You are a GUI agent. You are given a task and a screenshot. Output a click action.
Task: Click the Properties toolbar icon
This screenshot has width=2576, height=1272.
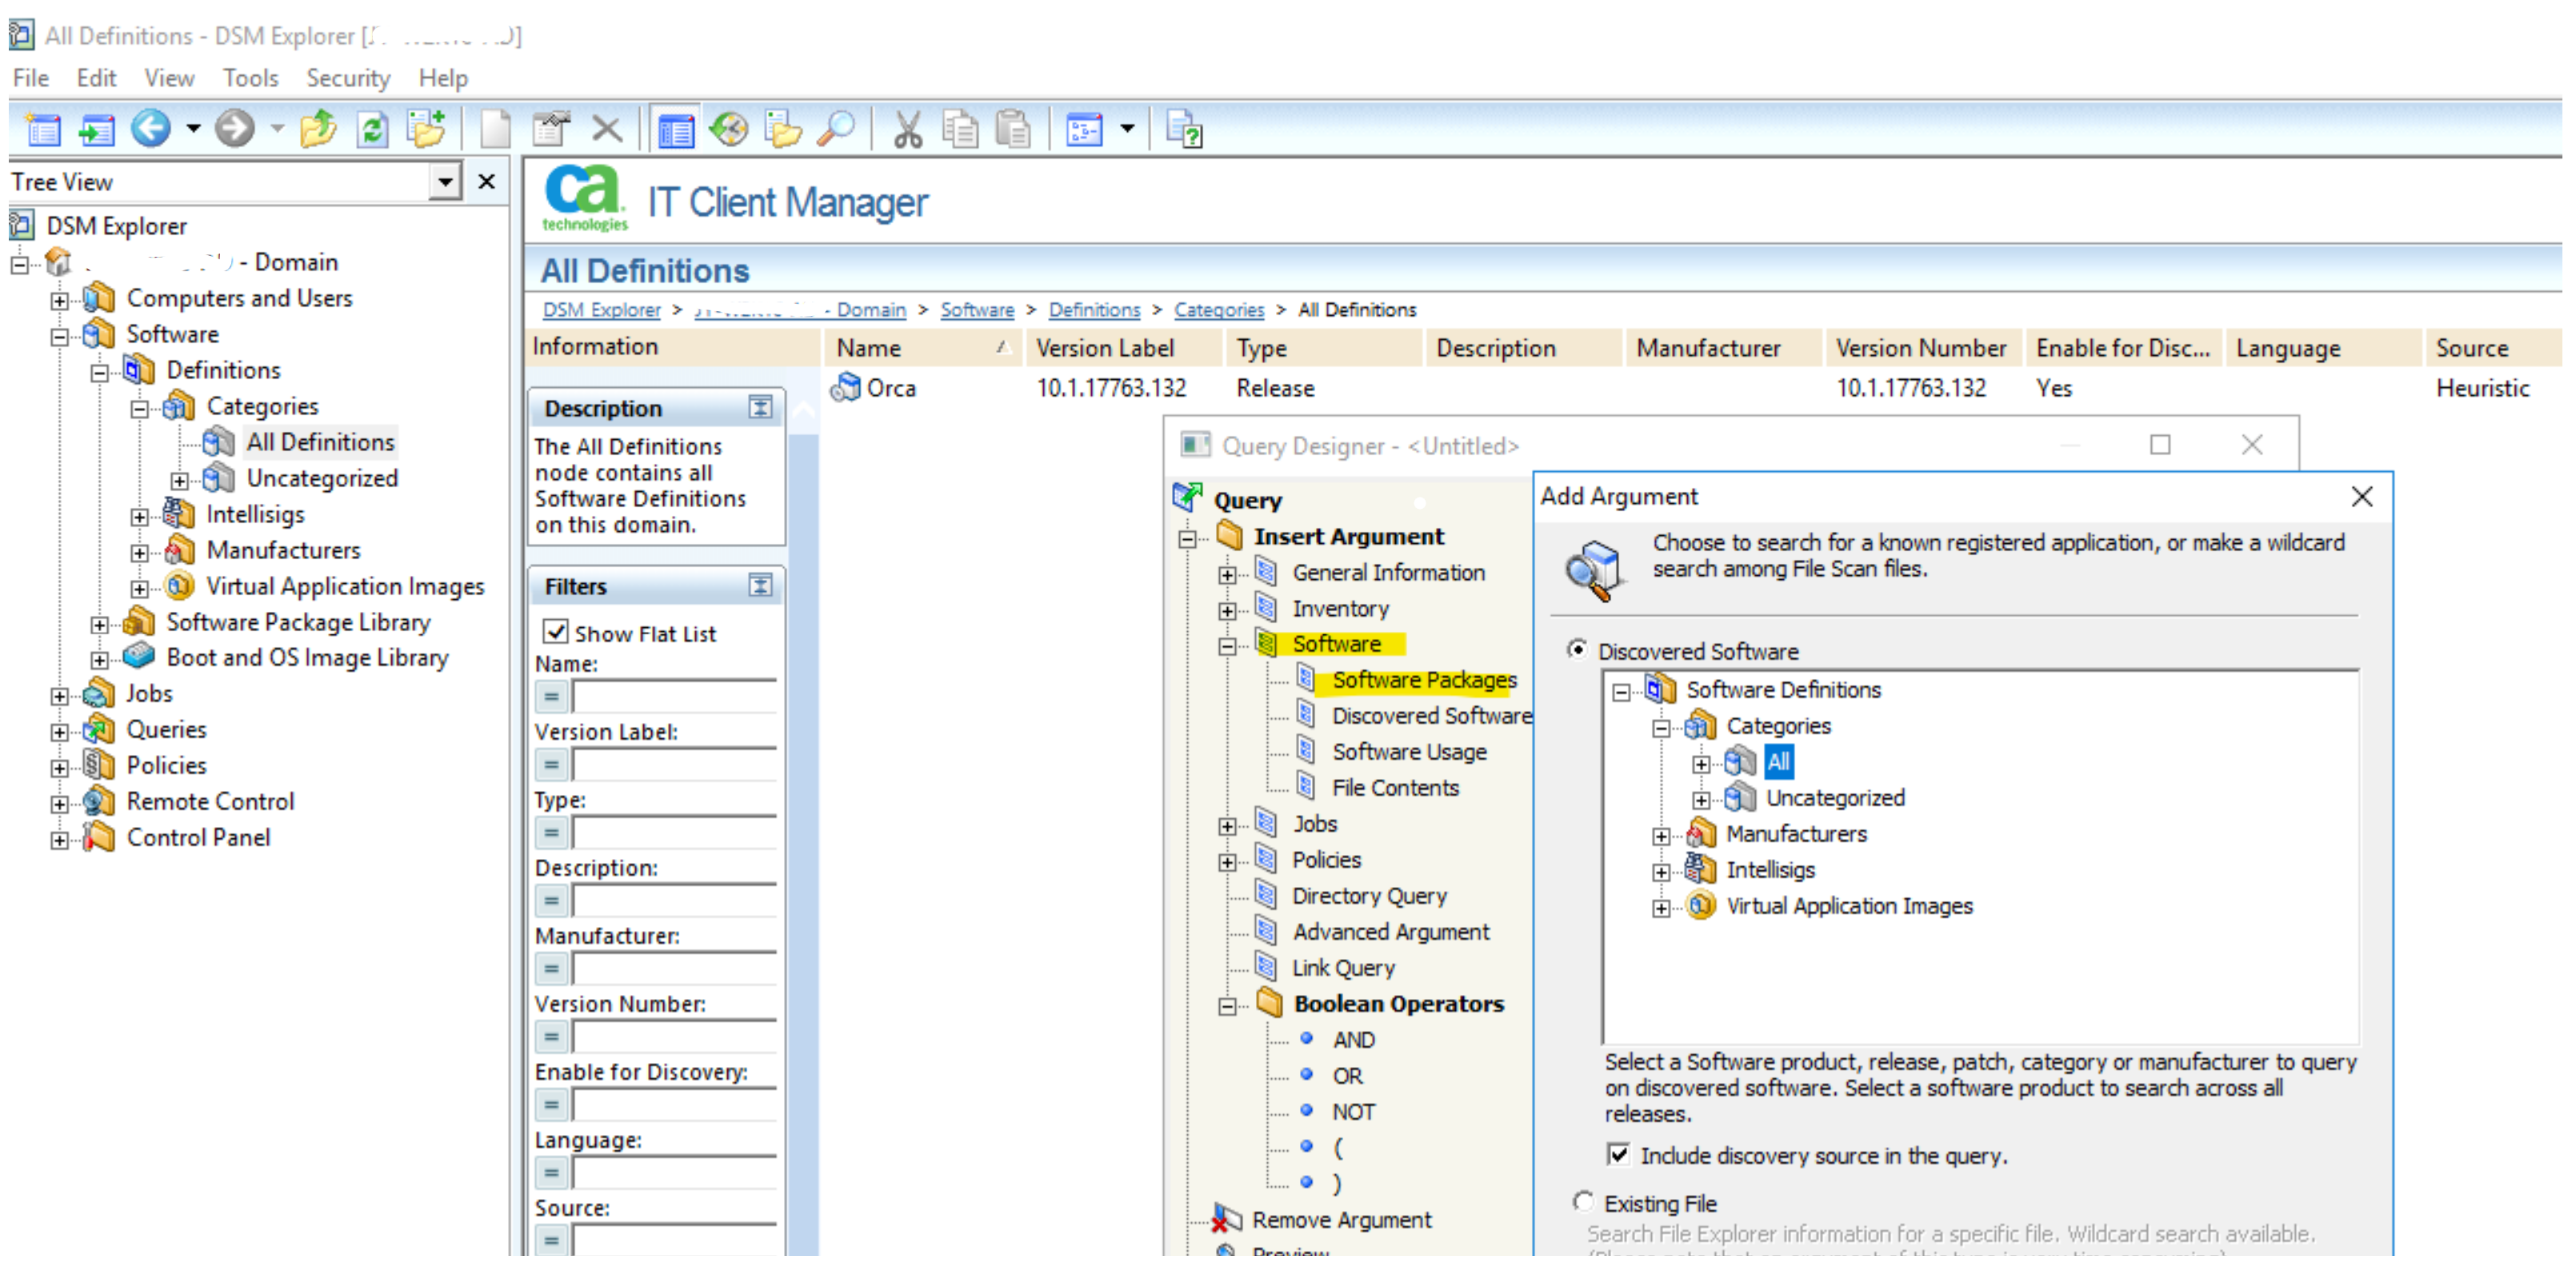coord(550,129)
